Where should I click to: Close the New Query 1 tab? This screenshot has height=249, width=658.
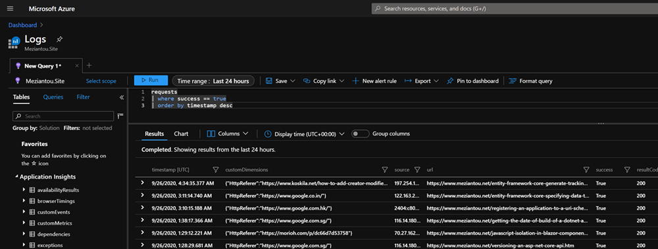[77, 66]
